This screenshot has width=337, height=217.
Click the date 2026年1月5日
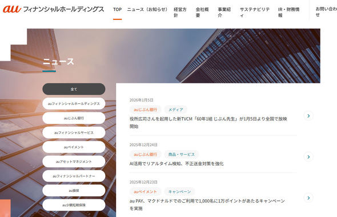click(142, 100)
